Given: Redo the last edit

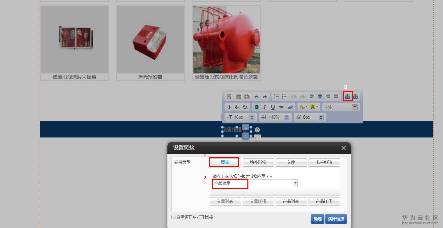Looking at the screenshot, I should point(265,97).
